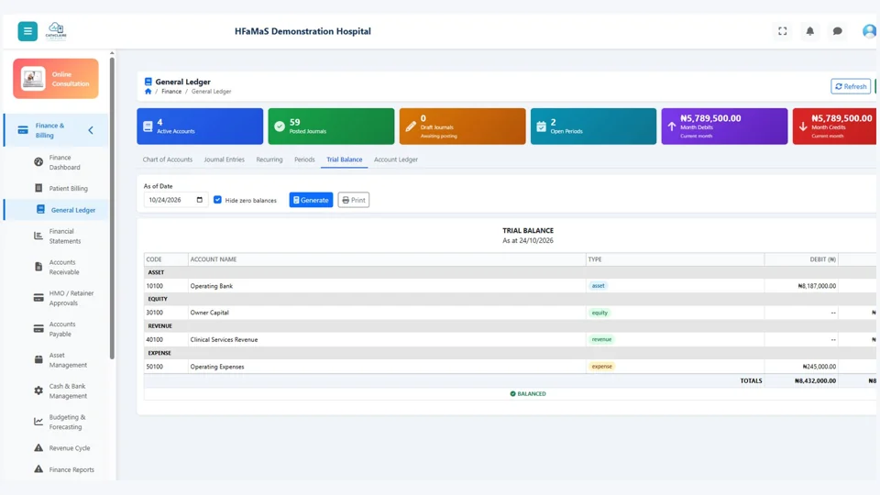The height and width of the screenshot is (495, 880).
Task: Open user profile avatar
Action: pyautogui.click(x=869, y=31)
